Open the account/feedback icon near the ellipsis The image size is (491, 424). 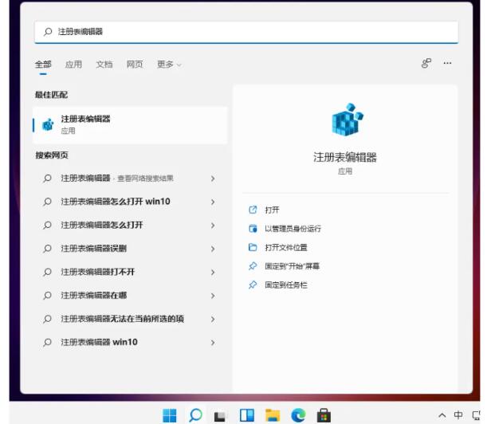(x=426, y=63)
